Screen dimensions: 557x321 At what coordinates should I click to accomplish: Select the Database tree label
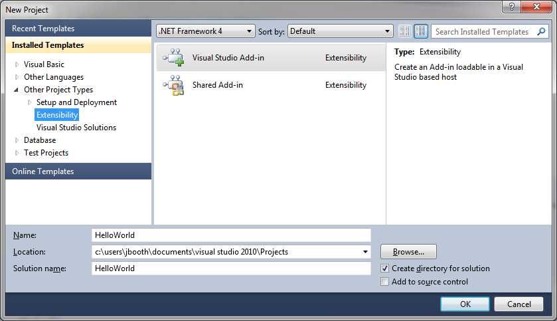(x=40, y=140)
